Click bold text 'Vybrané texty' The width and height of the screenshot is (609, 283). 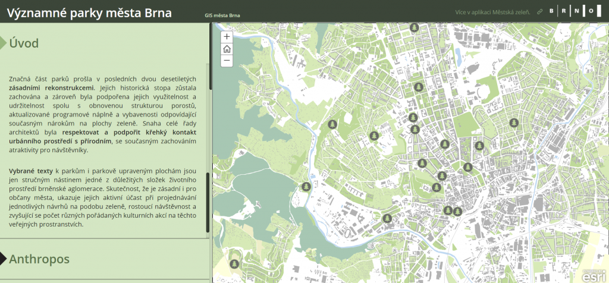click(x=31, y=171)
